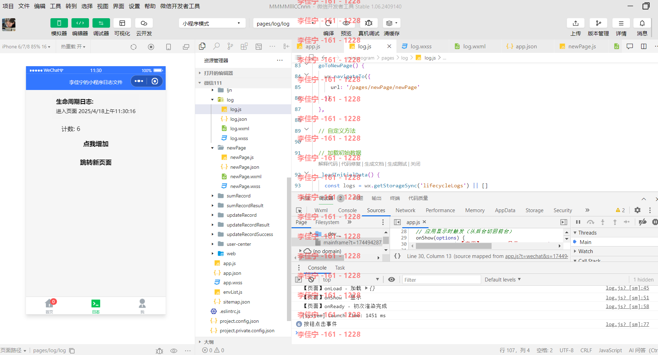
Task: Open the Default levels dropdown
Action: [x=503, y=279]
